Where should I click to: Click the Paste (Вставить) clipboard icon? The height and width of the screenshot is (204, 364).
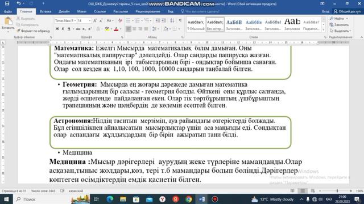(9, 22)
